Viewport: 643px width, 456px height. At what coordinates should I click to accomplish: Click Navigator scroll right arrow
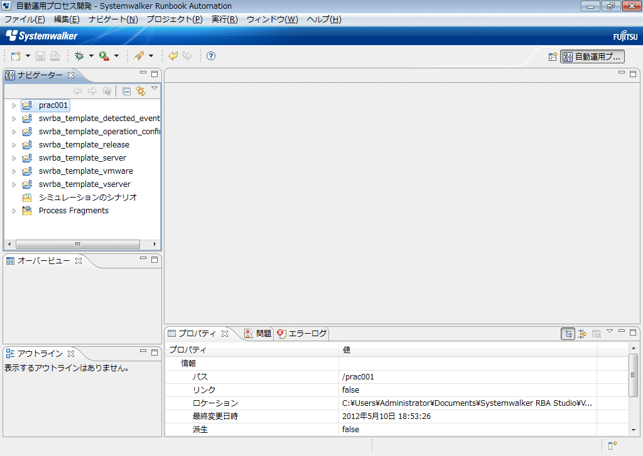(x=154, y=244)
